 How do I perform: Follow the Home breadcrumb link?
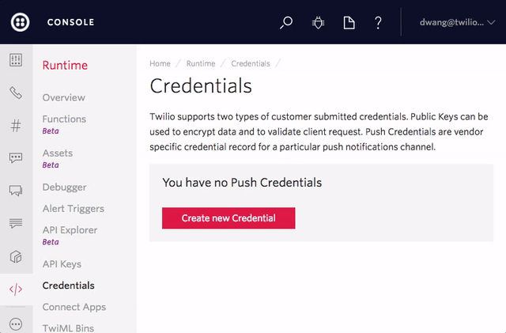pyautogui.click(x=160, y=63)
